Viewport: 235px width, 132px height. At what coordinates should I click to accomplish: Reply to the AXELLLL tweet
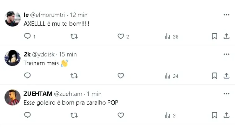(x=28, y=36)
